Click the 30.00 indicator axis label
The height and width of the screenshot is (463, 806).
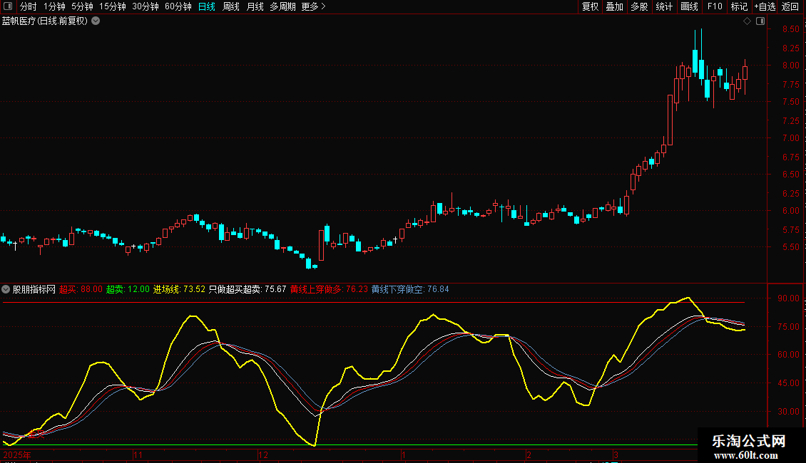[788, 412]
